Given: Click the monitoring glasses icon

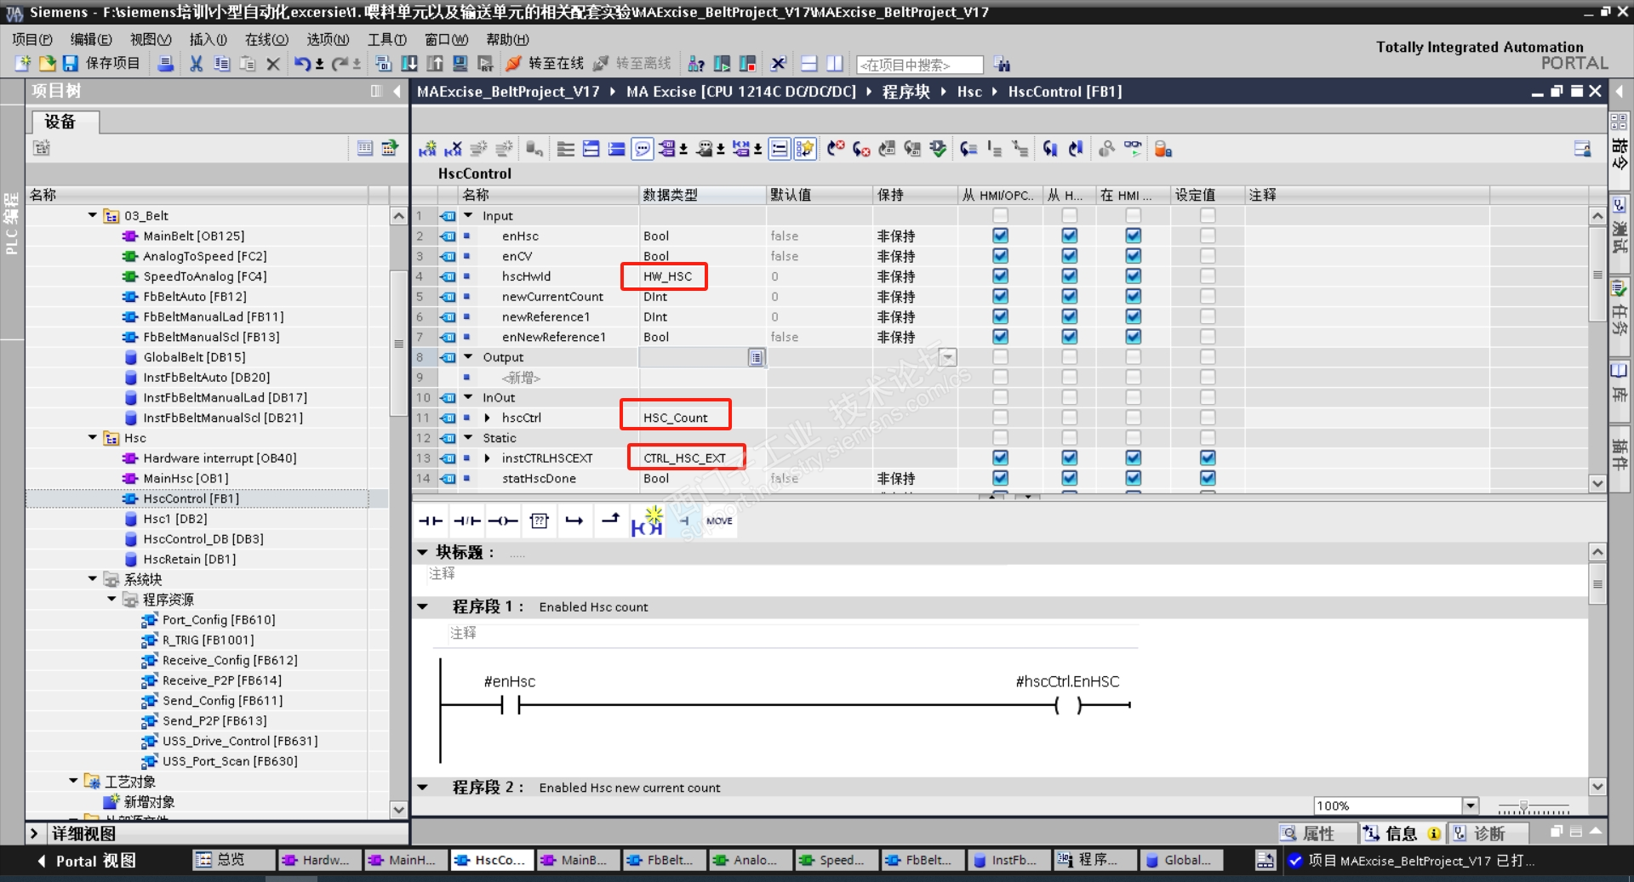Looking at the screenshot, I should click(x=1133, y=149).
